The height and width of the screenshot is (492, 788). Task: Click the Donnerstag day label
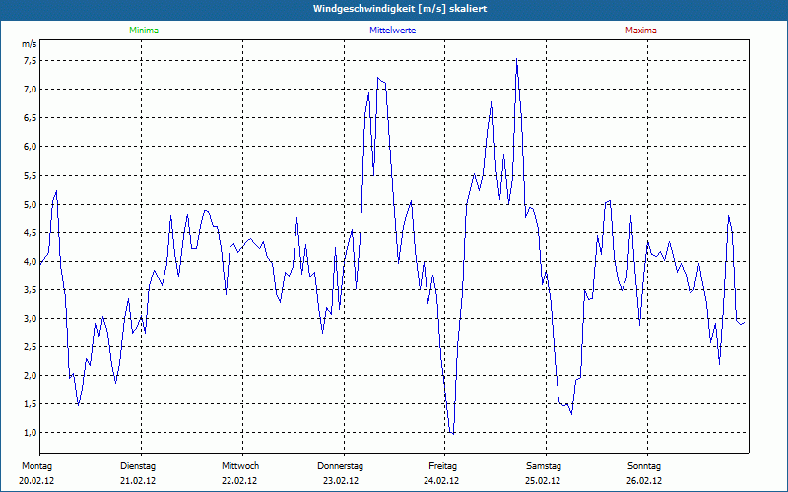click(340, 466)
